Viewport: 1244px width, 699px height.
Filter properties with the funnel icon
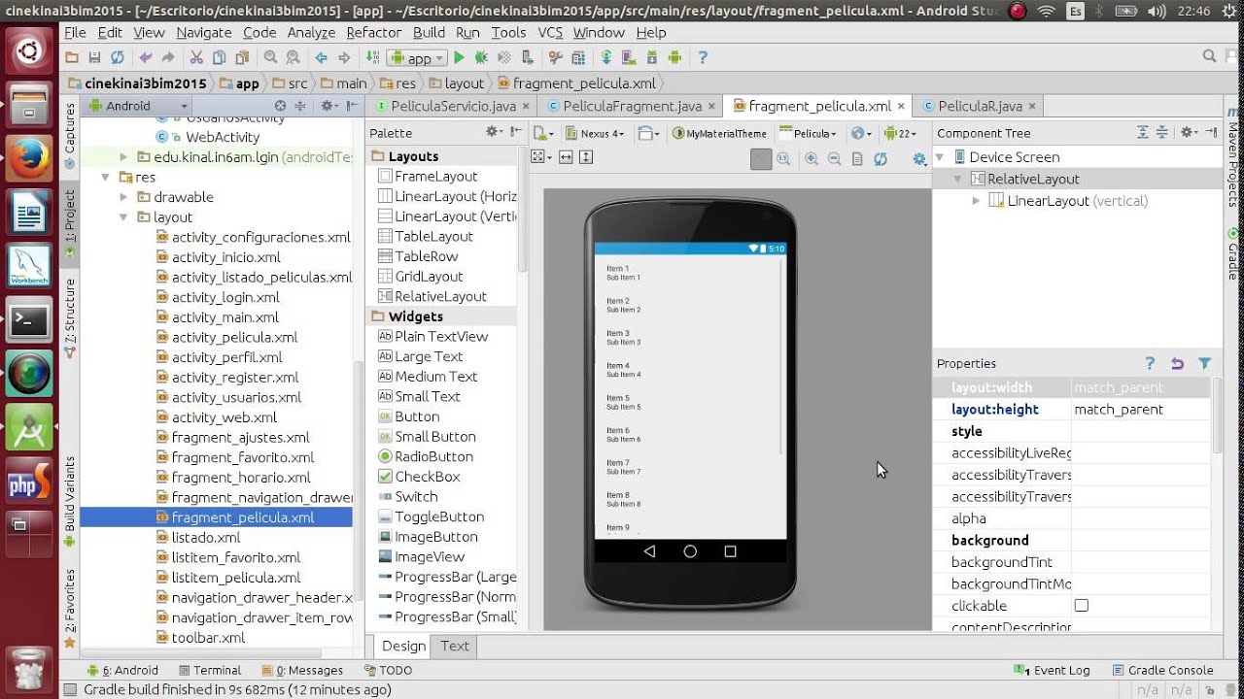1204,363
